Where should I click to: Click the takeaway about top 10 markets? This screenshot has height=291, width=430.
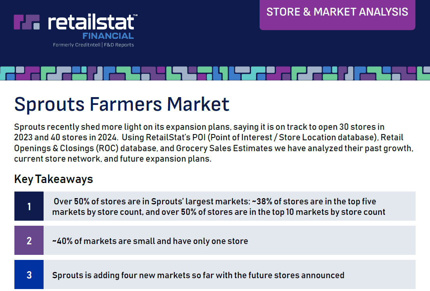[218, 207]
